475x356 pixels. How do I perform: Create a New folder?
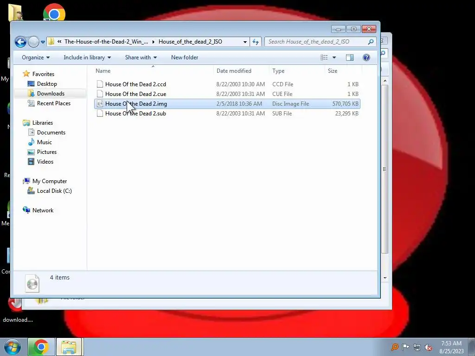(185, 57)
